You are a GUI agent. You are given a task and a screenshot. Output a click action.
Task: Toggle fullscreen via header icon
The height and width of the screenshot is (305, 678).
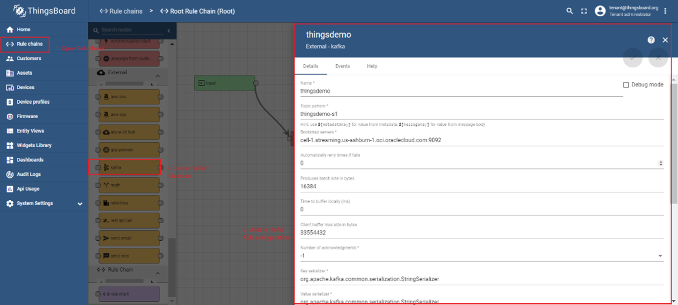coord(584,11)
